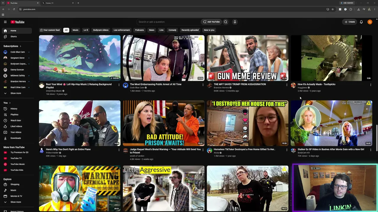Screen dimensions: 378x212
Task: Play the Warning Chemical Vape thumbnail
Action: (x=80, y=188)
